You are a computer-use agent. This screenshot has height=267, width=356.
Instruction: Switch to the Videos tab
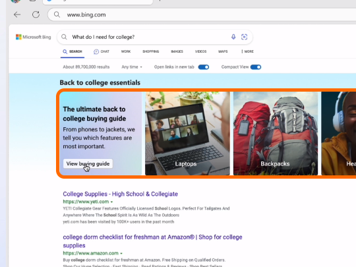[200, 51]
